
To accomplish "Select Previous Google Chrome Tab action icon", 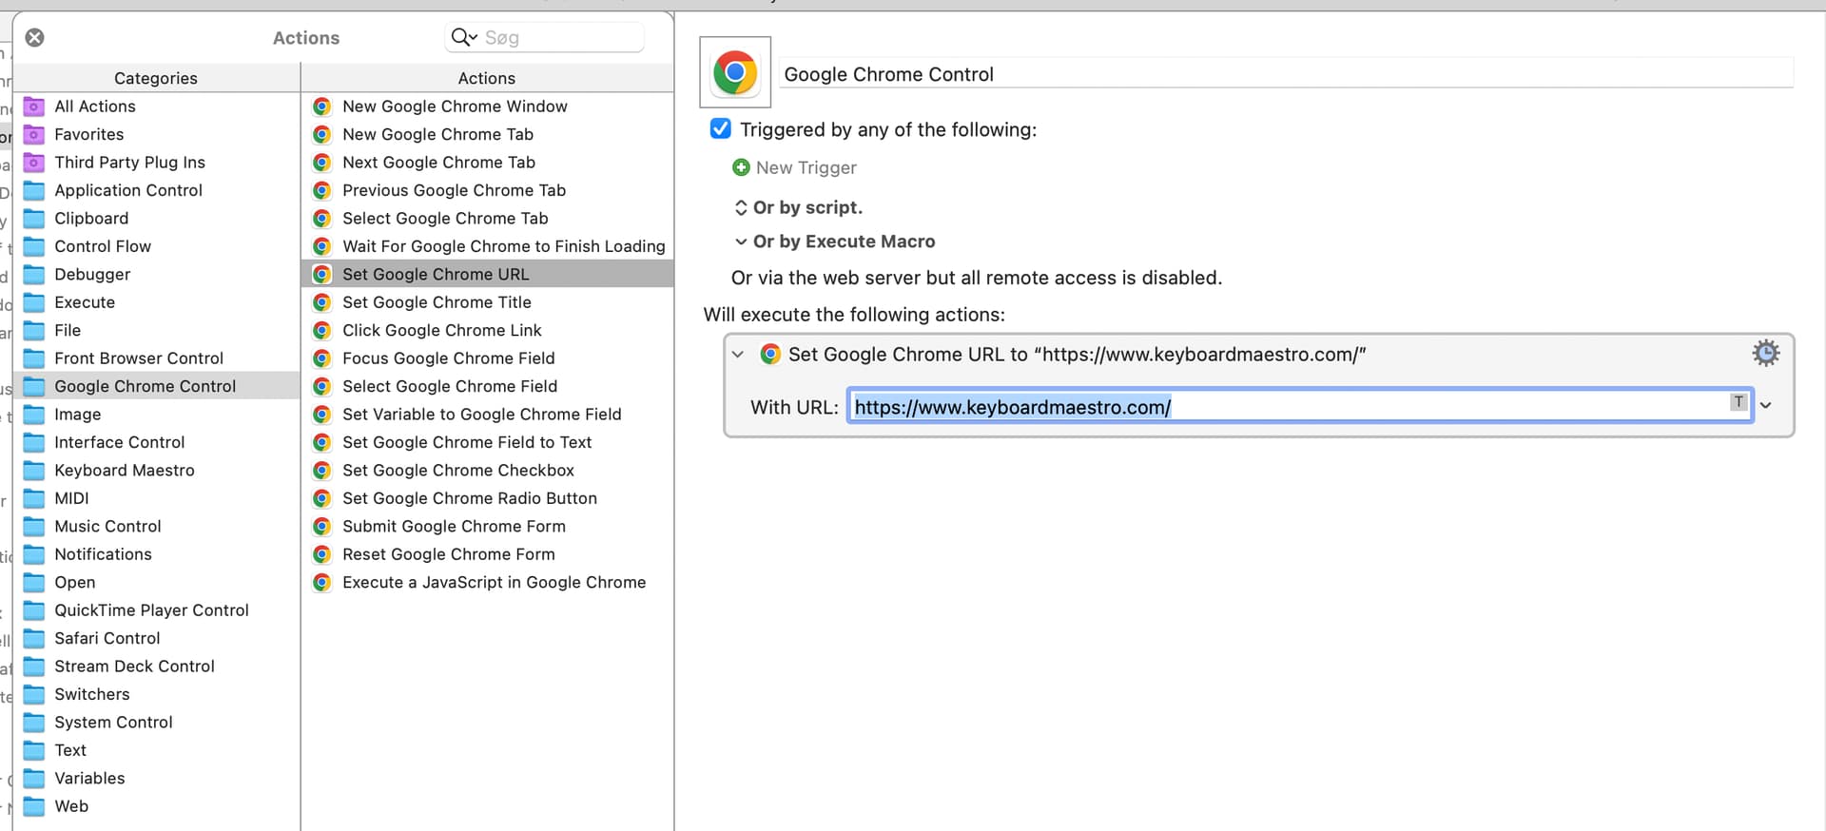I will (x=322, y=190).
